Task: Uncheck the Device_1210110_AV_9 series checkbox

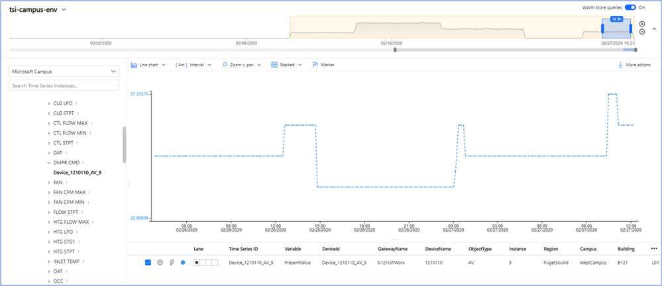Action: point(148,262)
